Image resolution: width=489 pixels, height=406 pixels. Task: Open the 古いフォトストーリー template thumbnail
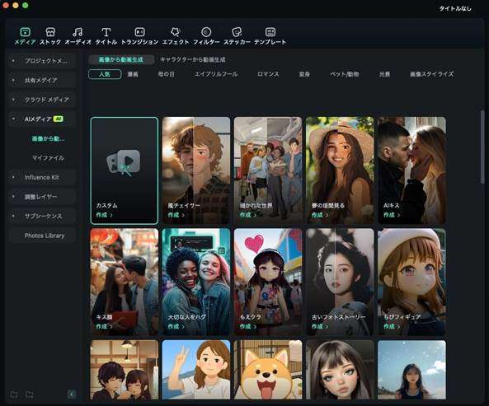[340, 282]
